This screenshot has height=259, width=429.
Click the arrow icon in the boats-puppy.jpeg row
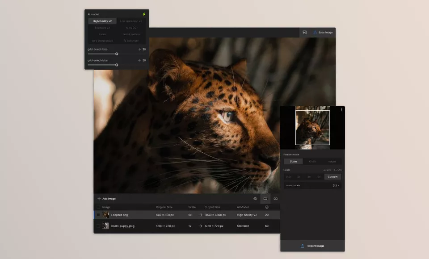pos(200,226)
